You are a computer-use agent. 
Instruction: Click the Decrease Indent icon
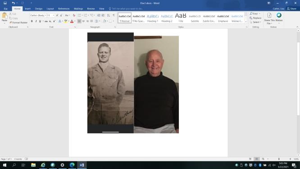99,15
